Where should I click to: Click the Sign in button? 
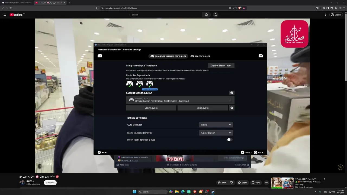(336, 15)
